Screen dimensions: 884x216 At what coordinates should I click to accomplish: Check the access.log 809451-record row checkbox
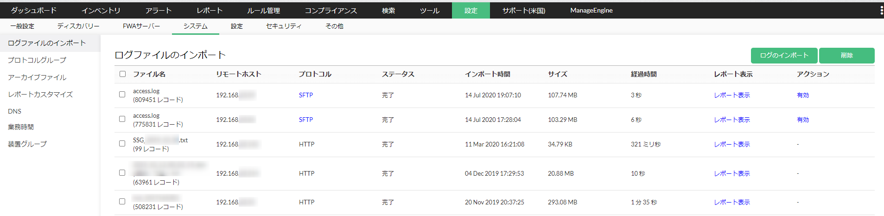(x=122, y=95)
